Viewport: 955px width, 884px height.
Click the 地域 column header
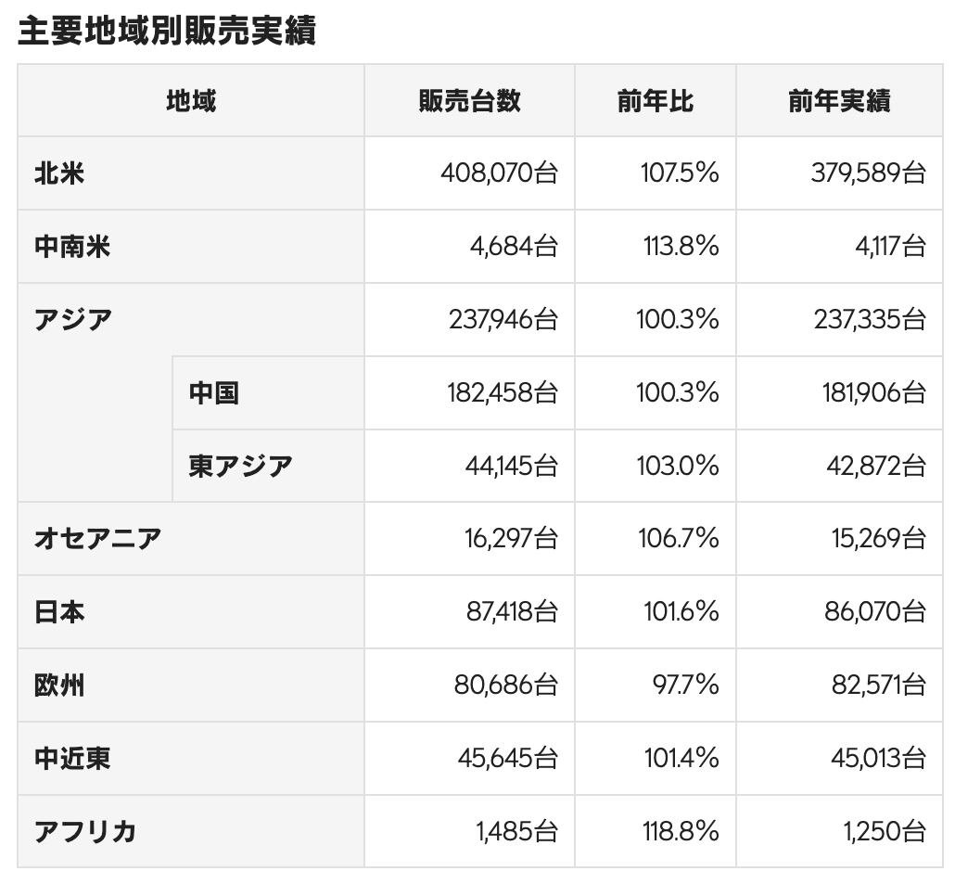tap(191, 101)
